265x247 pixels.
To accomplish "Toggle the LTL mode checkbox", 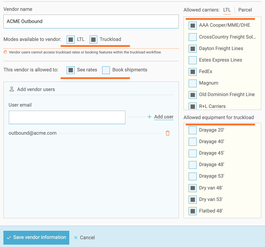I will 71,40.
